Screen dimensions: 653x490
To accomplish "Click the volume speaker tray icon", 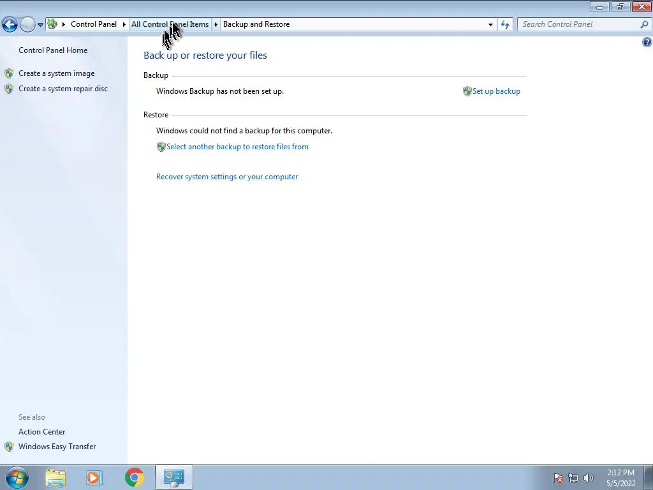I will click(x=589, y=478).
